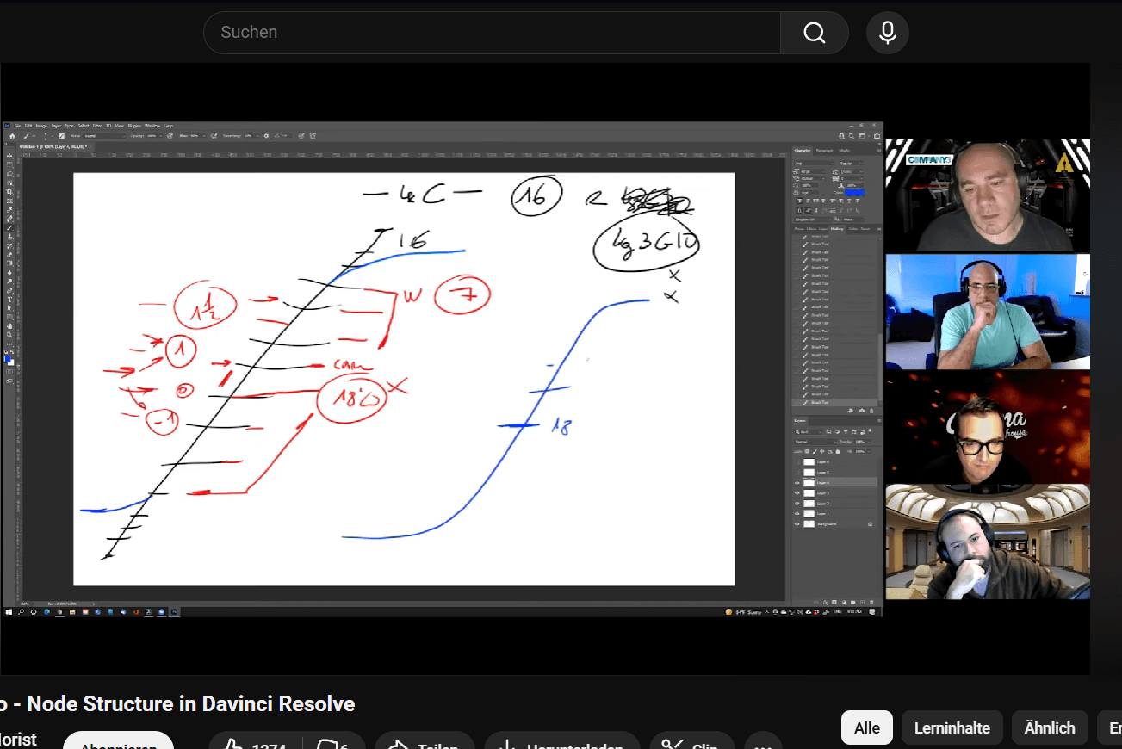Viewport: 1122px width, 749px height.
Task: Click the Character panel blue color swatch
Action: 855,192
